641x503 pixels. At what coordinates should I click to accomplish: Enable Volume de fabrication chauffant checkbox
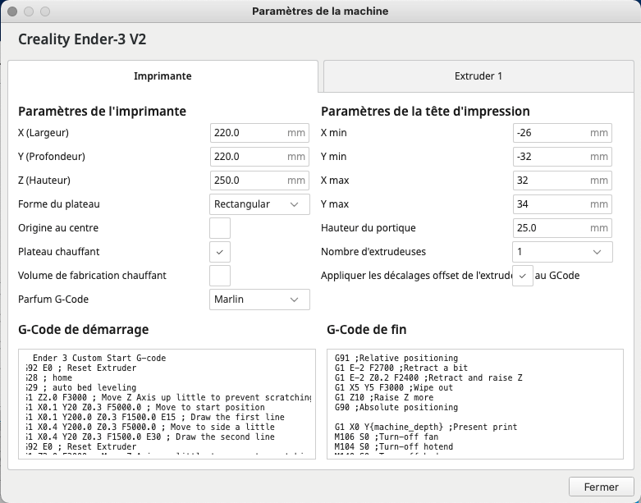point(220,276)
